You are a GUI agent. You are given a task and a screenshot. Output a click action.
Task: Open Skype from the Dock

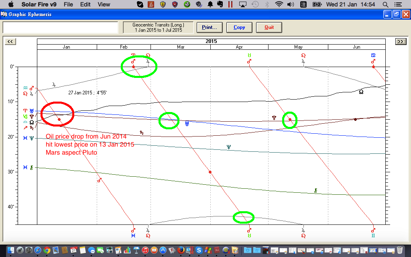tap(199, 250)
